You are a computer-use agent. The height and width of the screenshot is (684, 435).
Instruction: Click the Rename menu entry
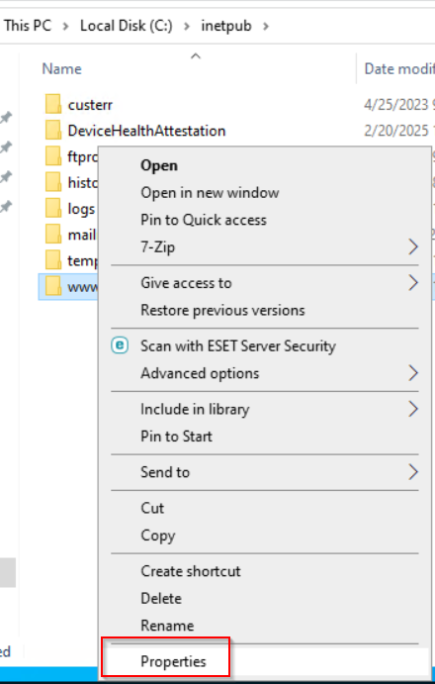tap(167, 626)
